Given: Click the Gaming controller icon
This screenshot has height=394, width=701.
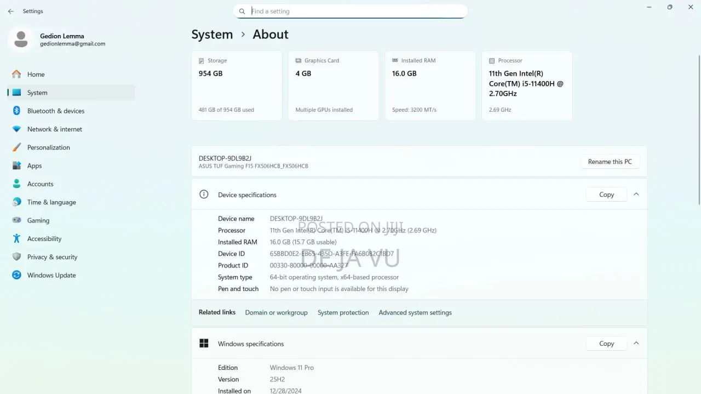Looking at the screenshot, I should [x=16, y=220].
